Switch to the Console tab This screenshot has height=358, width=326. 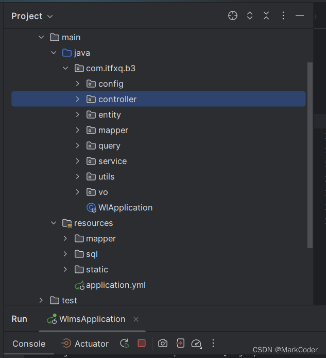[29, 344]
